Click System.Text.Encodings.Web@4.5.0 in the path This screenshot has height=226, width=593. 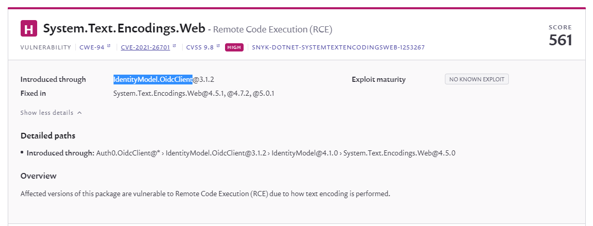pos(399,153)
